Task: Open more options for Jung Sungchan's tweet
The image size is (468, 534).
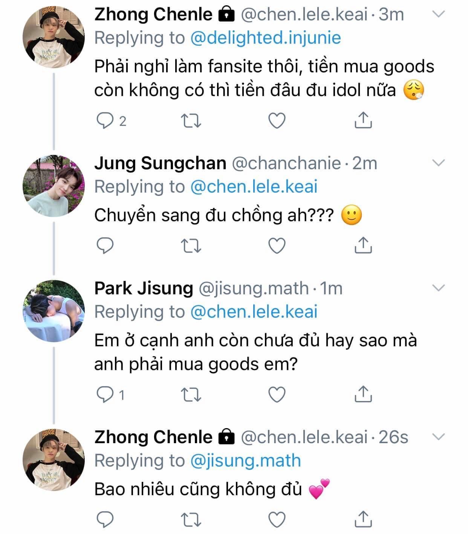Action: tap(439, 163)
